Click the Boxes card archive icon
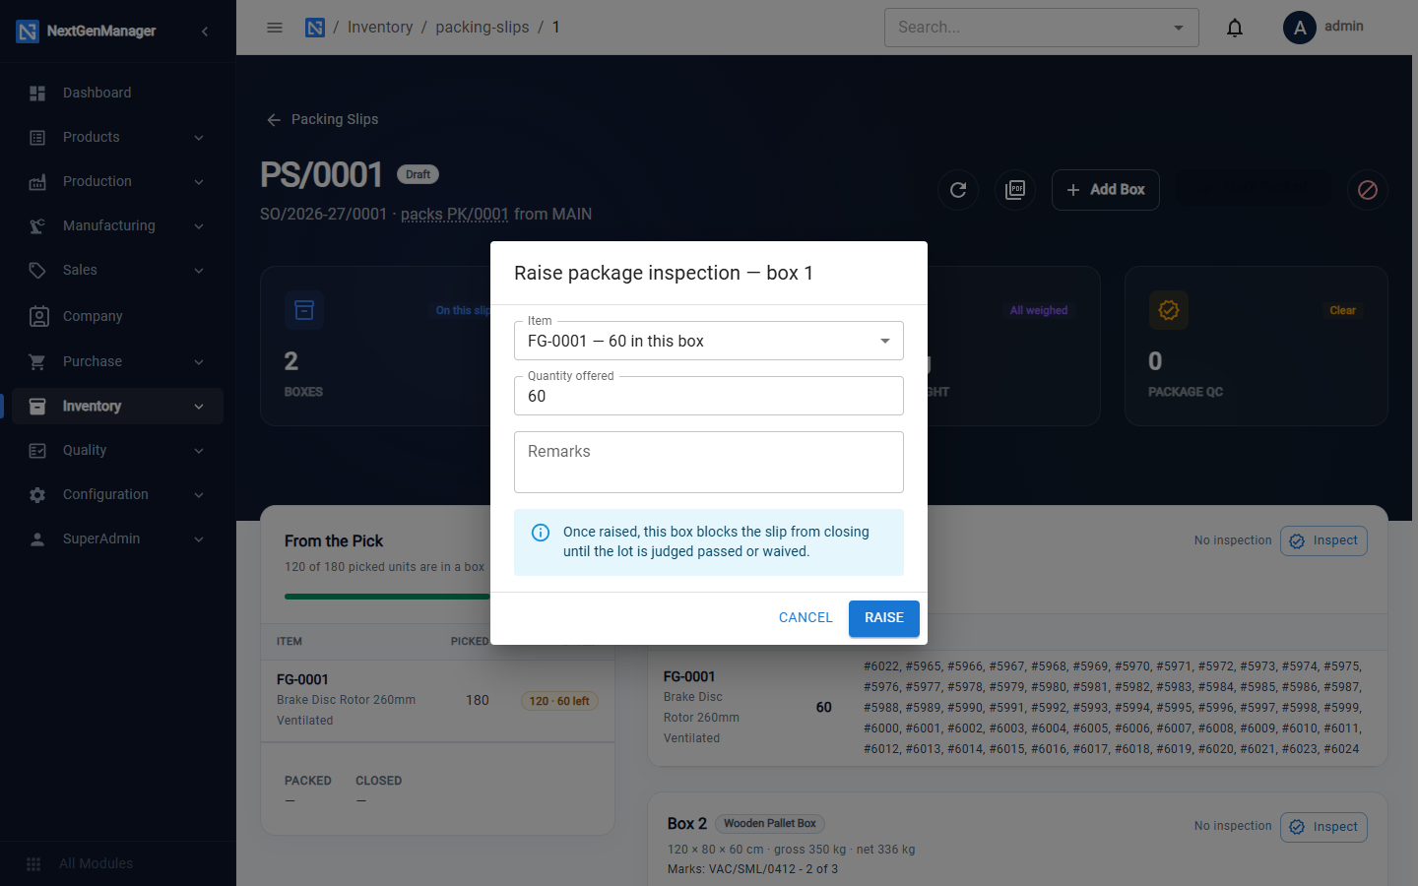Screen dimensions: 1418x886 304,310
